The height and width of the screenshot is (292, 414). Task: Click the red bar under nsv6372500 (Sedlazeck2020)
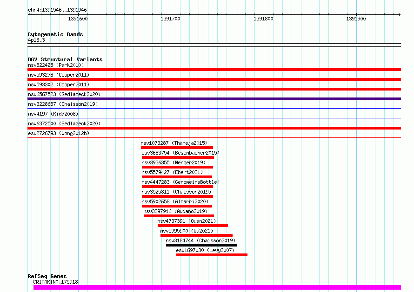pos(214,128)
